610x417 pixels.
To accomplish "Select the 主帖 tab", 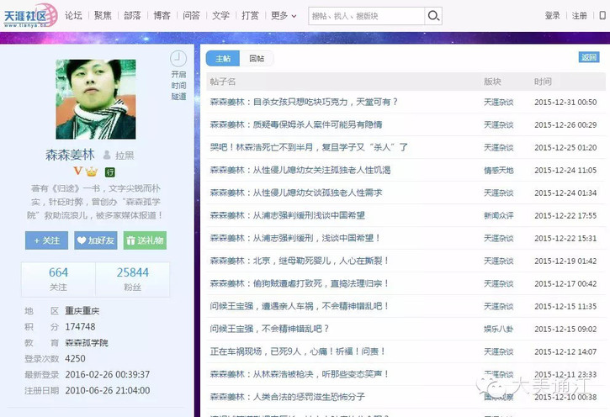I will 222,58.
